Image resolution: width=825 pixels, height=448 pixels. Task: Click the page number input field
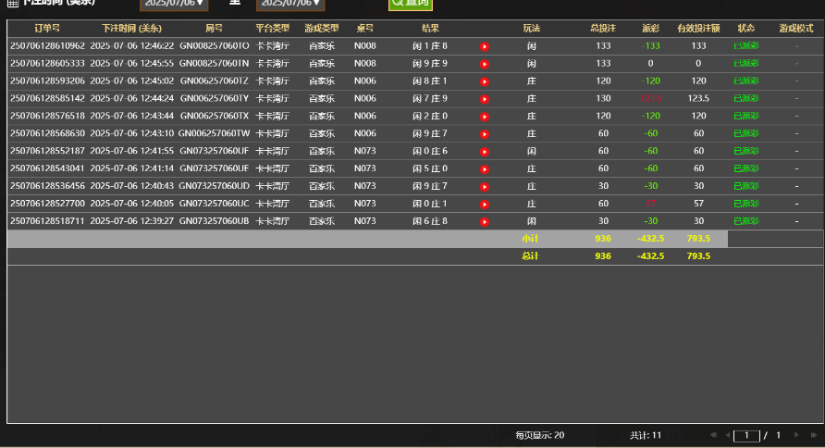point(746,435)
